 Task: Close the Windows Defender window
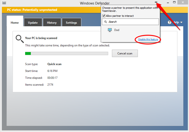click(x=183, y=2)
